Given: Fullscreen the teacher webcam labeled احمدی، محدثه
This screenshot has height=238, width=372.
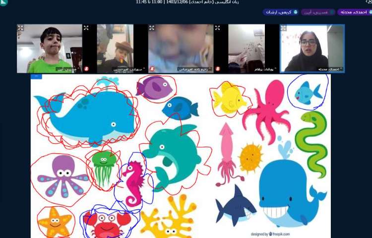Looking at the screenshot, I should (284, 28).
